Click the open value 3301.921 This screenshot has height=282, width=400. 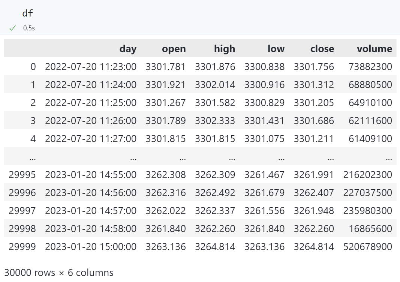(165, 85)
